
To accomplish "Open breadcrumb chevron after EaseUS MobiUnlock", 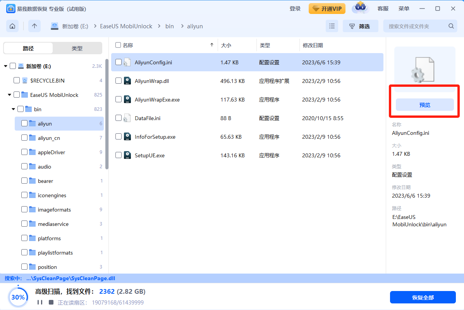I will pos(159,26).
